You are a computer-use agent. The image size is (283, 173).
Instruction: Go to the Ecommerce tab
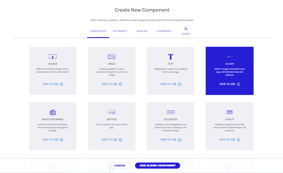point(164,31)
